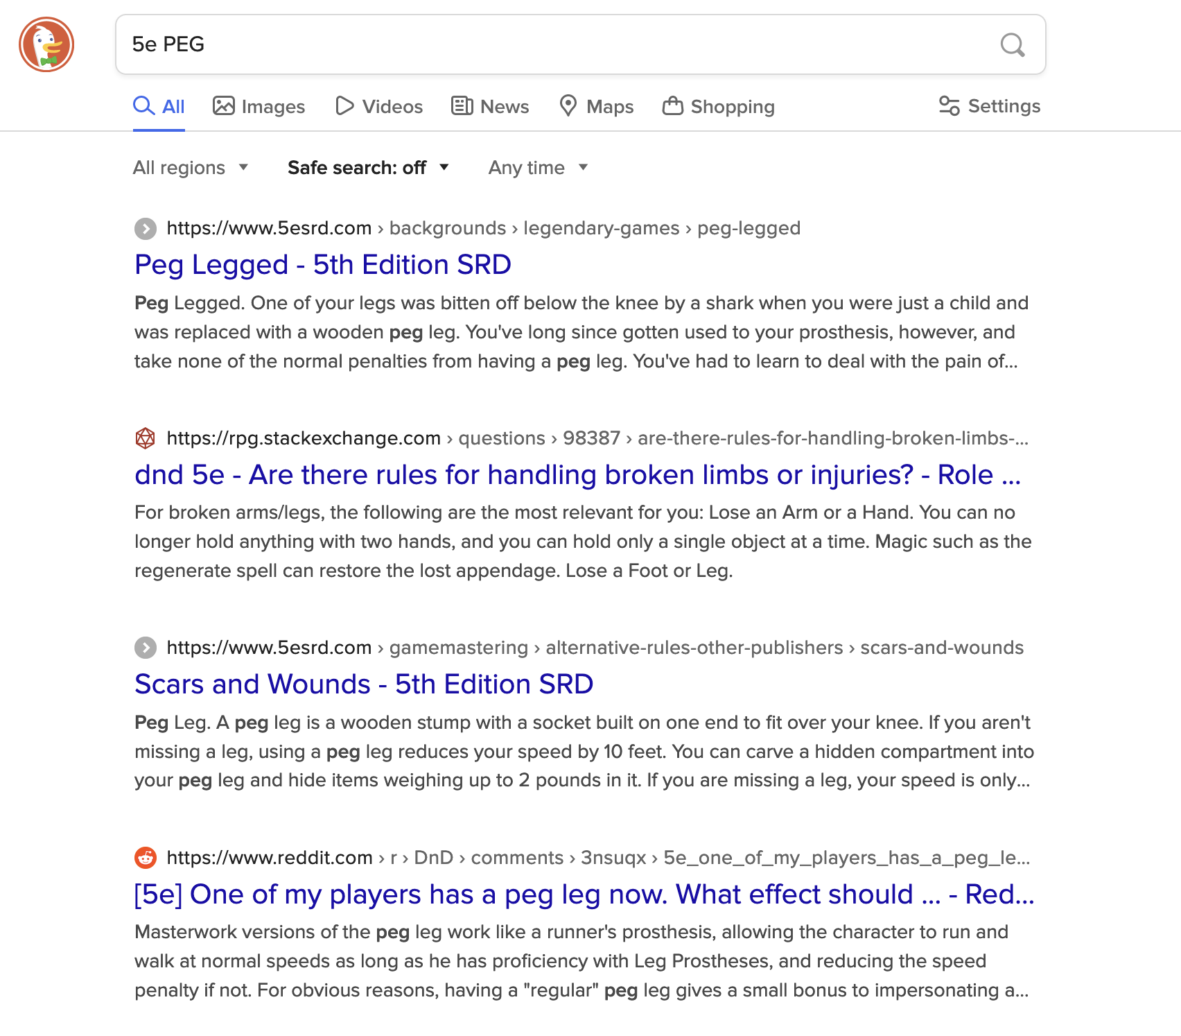Click the Stack Exchange RPG favicon

tap(145, 438)
